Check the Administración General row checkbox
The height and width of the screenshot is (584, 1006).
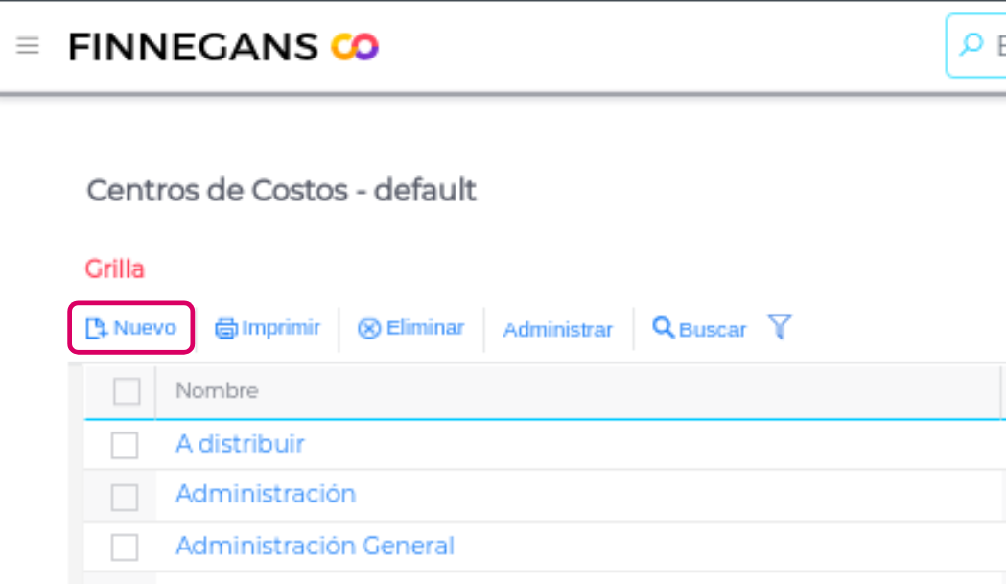[125, 548]
